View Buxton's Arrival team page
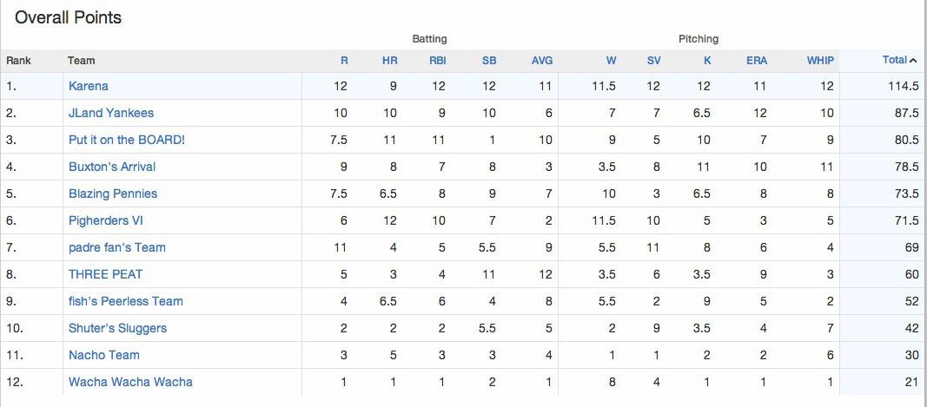Screen dimensions: 927x407 (112, 167)
